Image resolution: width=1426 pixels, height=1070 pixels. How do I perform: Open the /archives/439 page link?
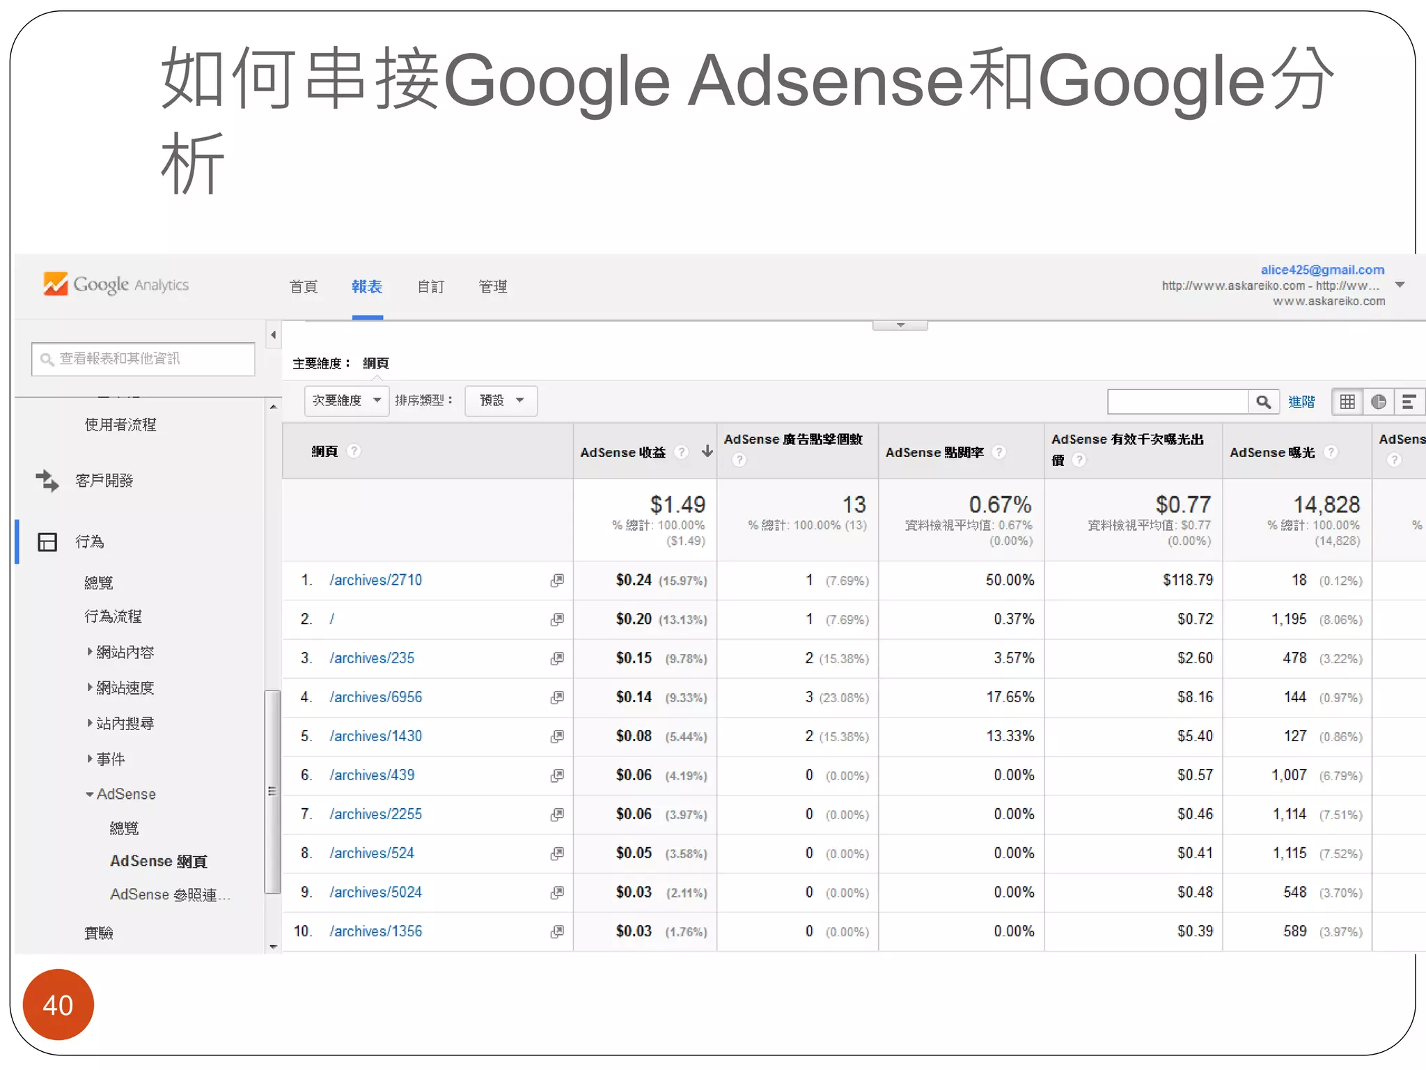click(x=372, y=775)
